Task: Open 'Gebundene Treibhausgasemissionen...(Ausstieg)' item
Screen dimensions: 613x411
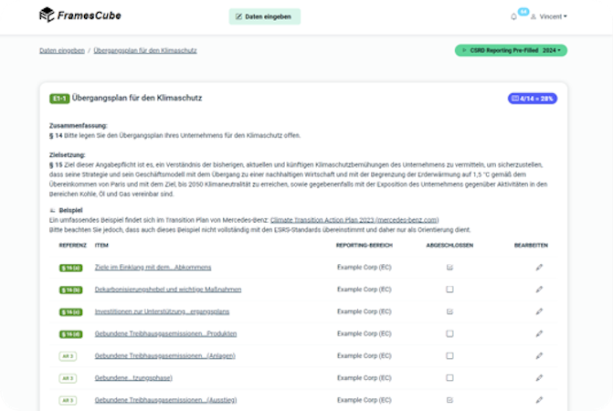Action: point(166,399)
